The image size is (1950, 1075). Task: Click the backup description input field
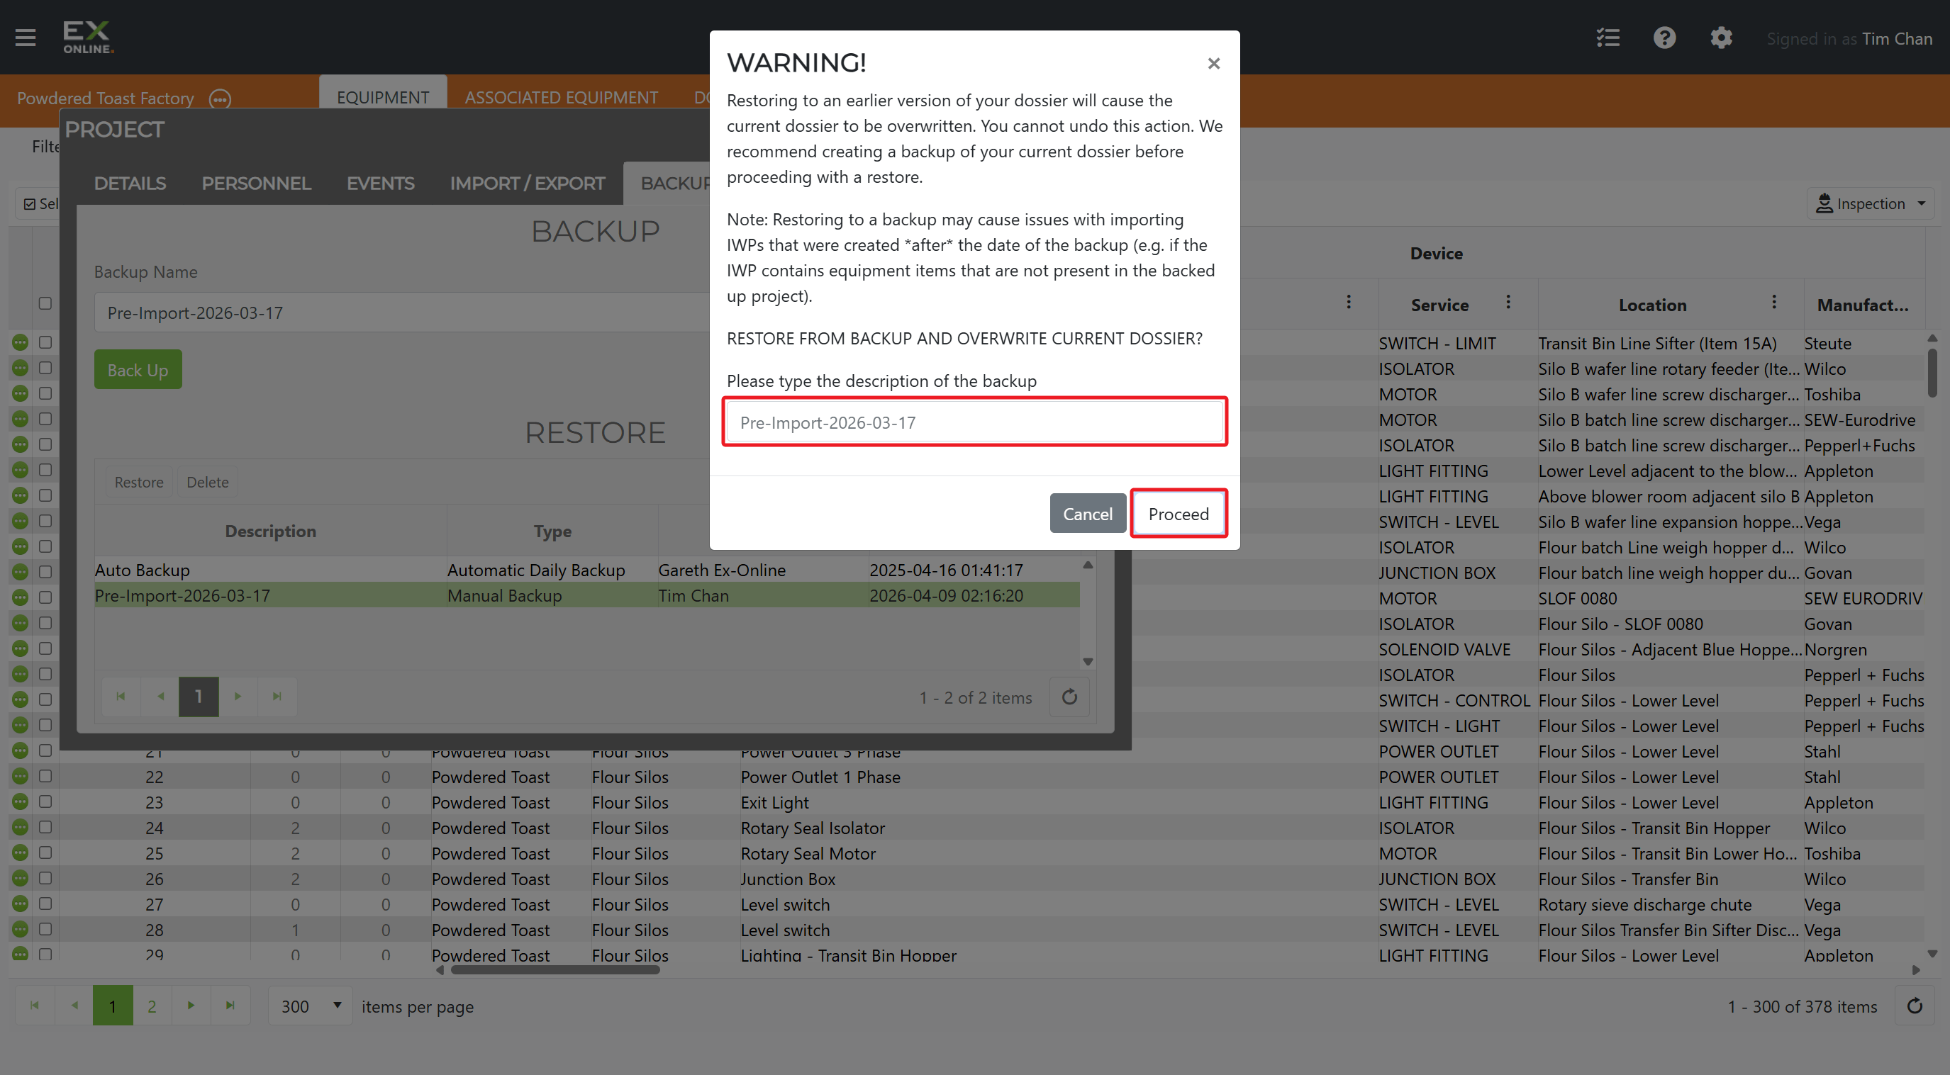point(974,422)
